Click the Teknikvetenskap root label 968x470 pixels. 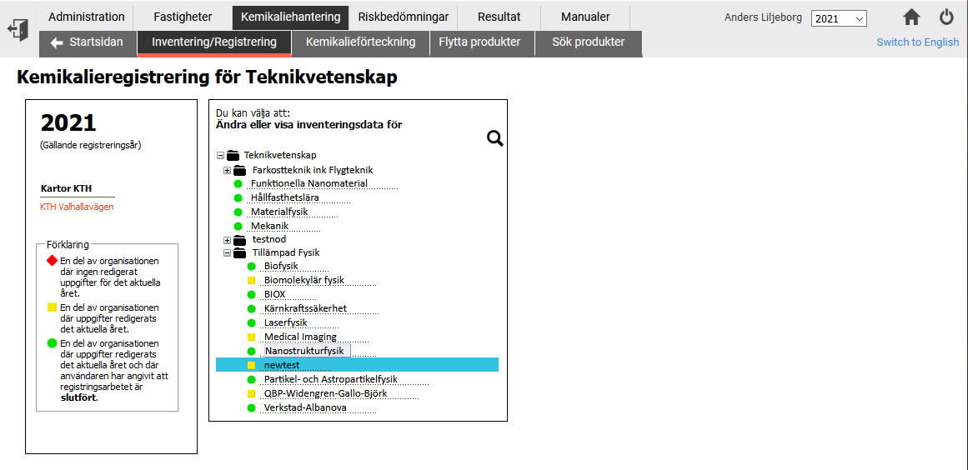tap(280, 156)
